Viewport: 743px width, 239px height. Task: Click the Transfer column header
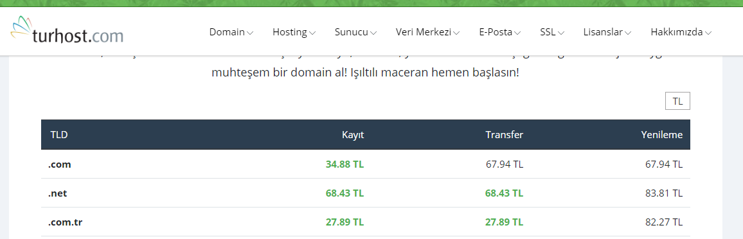click(504, 135)
